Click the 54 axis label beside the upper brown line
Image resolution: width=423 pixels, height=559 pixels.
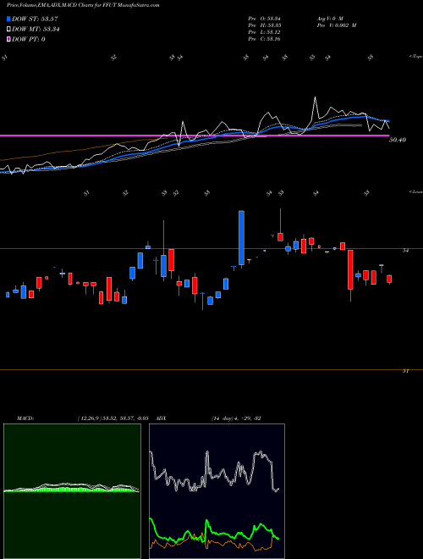(405, 251)
